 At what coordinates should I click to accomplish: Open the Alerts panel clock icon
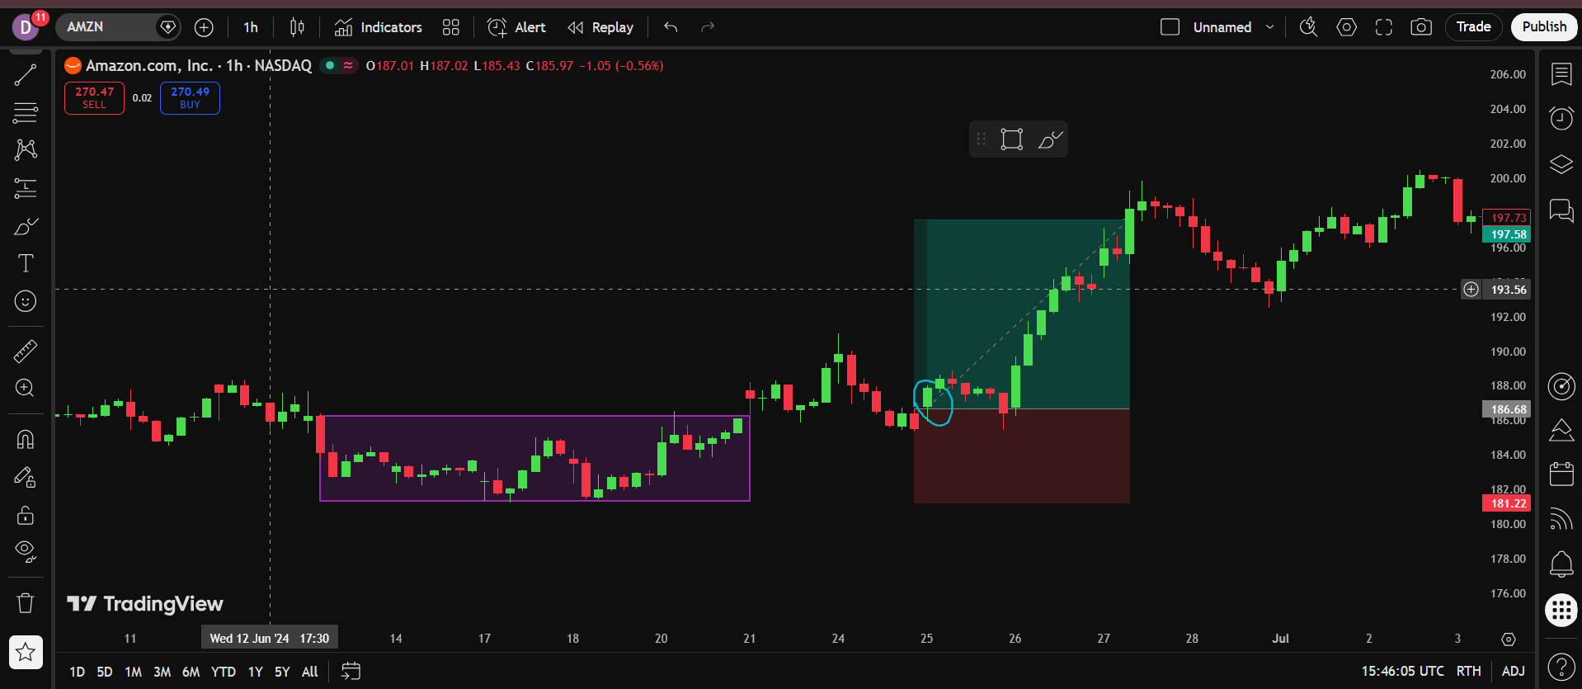pos(1561,118)
